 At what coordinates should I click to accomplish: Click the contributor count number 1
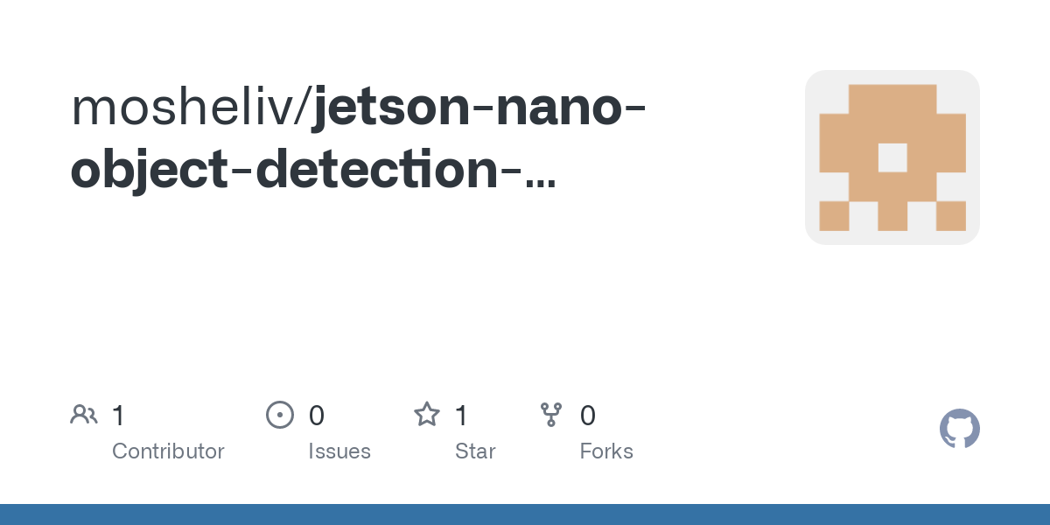click(118, 416)
